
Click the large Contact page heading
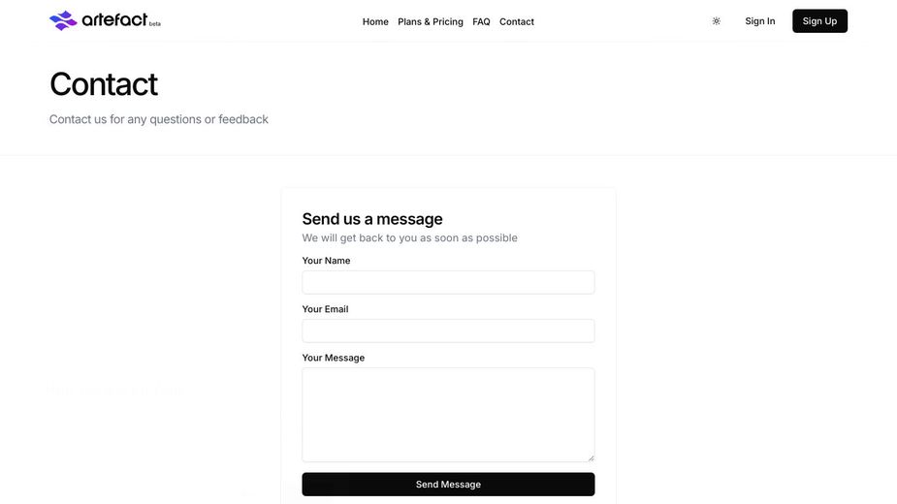(104, 84)
